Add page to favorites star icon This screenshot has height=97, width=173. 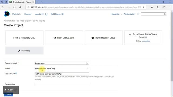144,7
